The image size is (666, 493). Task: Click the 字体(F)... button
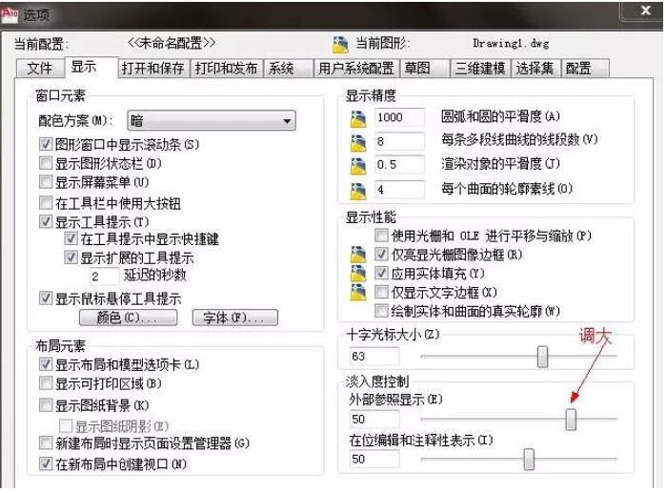[x=234, y=318]
